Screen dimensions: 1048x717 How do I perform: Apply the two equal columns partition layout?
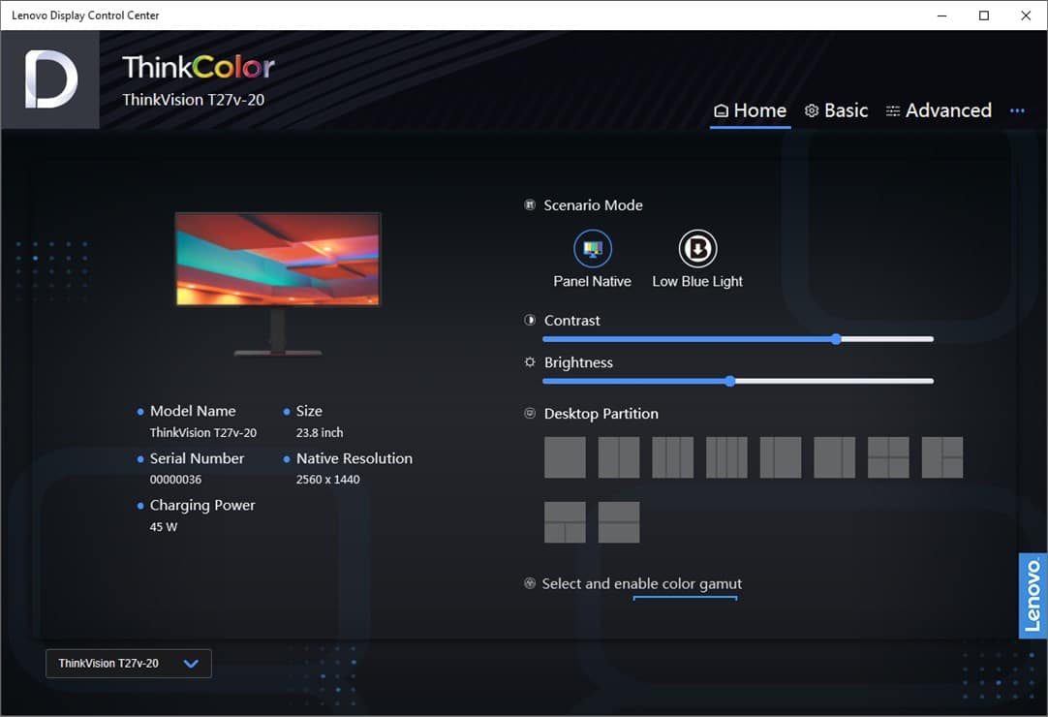(619, 457)
